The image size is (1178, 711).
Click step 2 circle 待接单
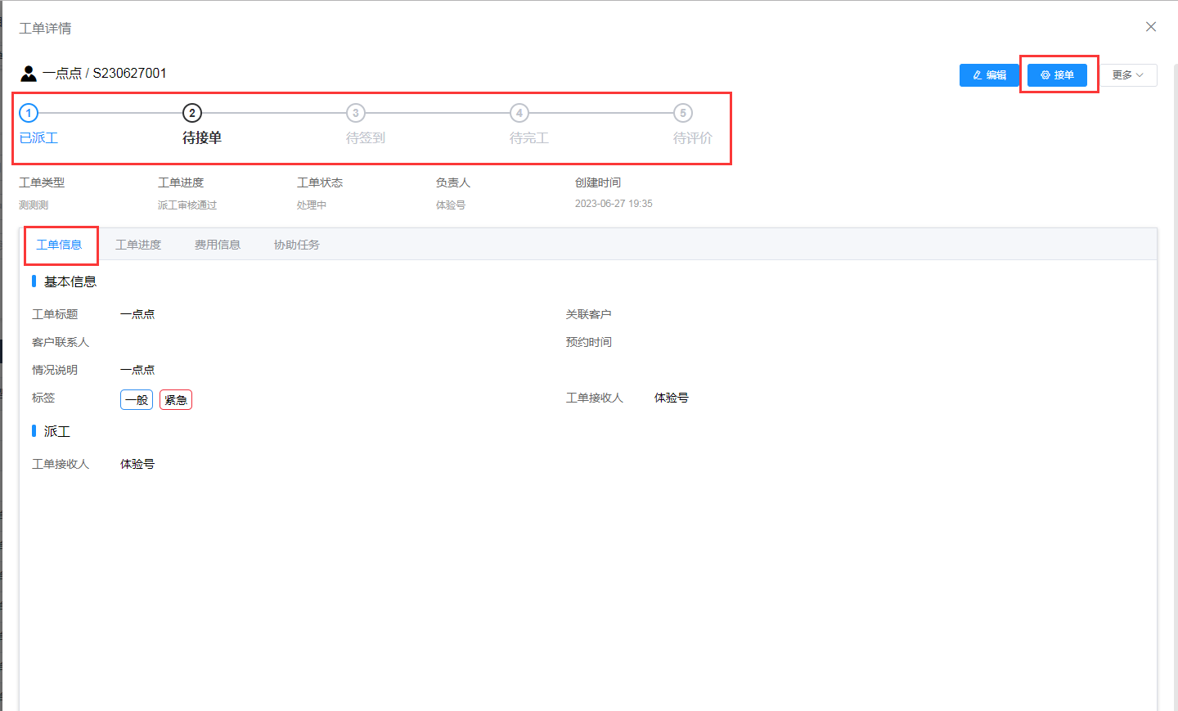click(192, 113)
